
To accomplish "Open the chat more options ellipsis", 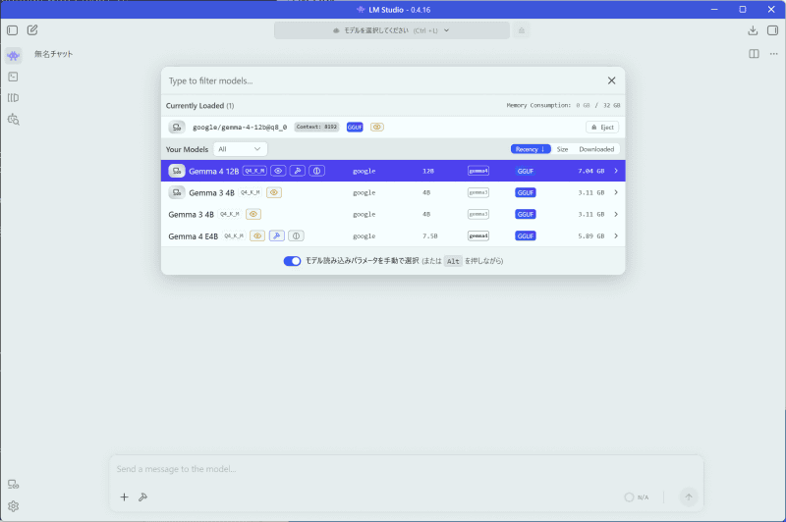I will pos(773,54).
